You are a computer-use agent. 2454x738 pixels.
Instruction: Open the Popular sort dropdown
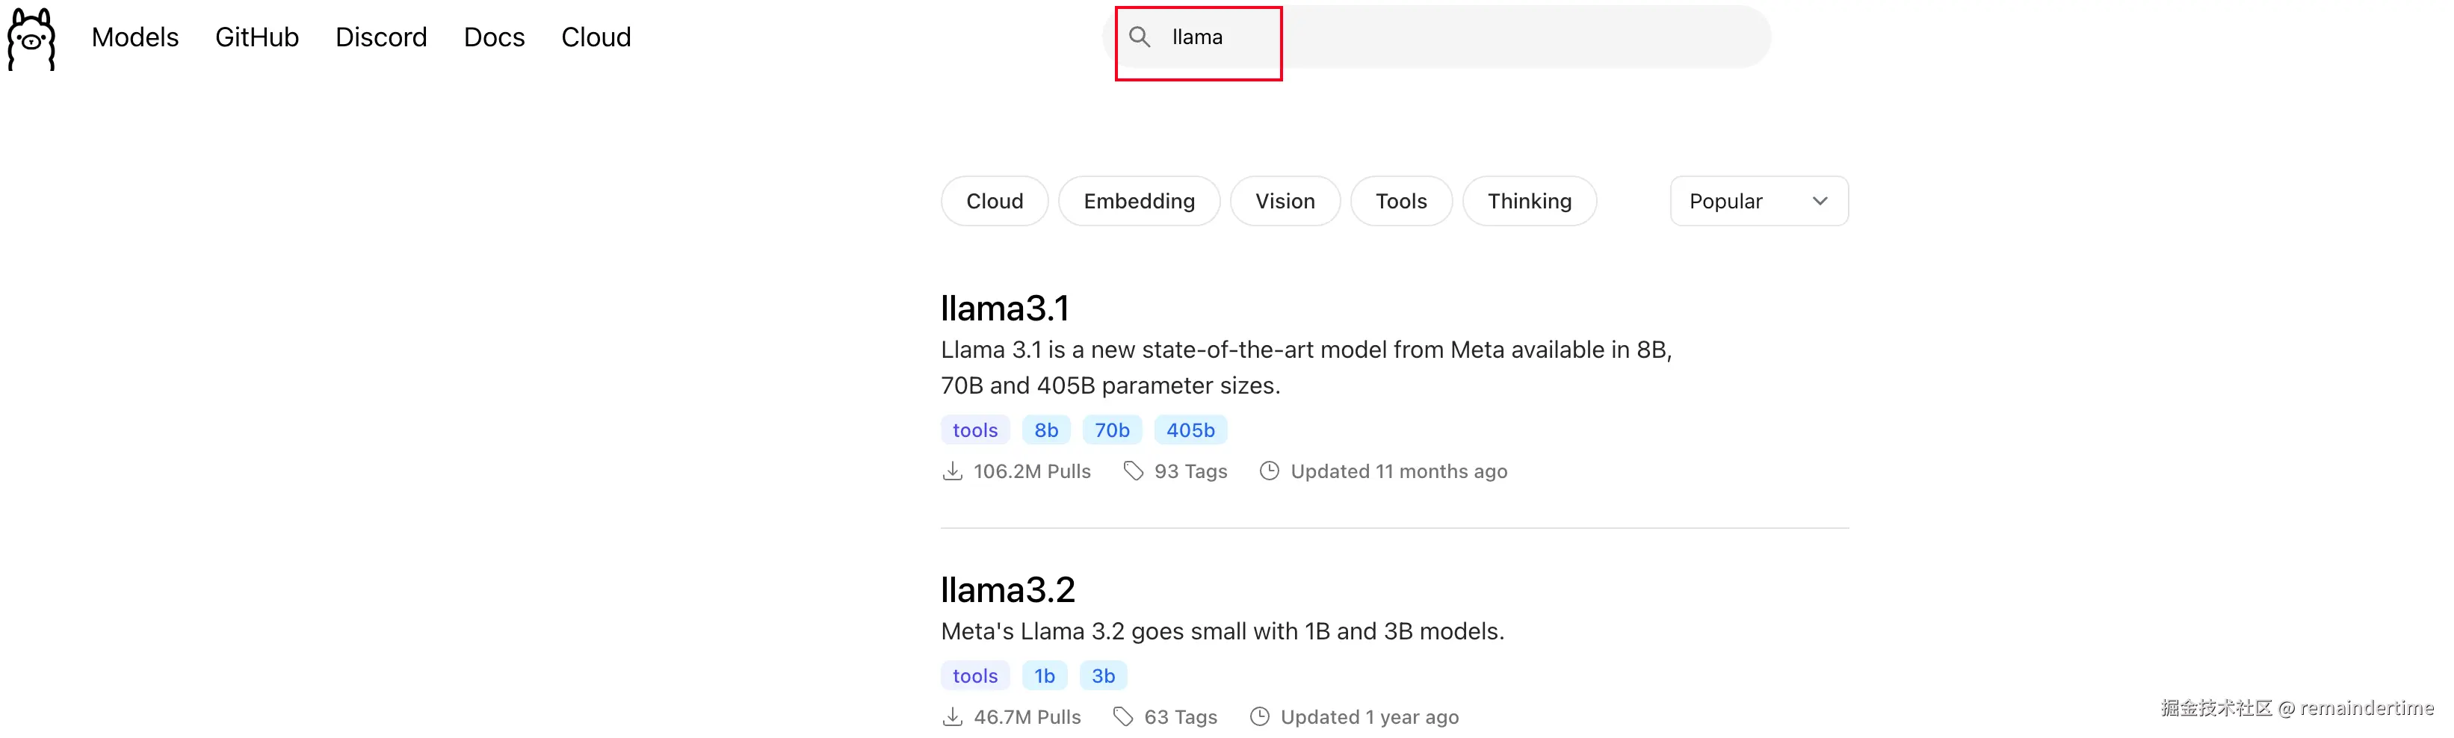[x=1758, y=201]
